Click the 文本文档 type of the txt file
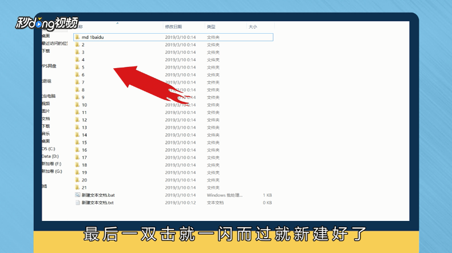The width and height of the screenshot is (452, 253). pos(215,203)
